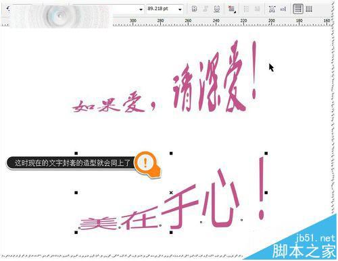338x261 pixels.
Task: Click the bottom-left selection handle
Action: coord(76,233)
